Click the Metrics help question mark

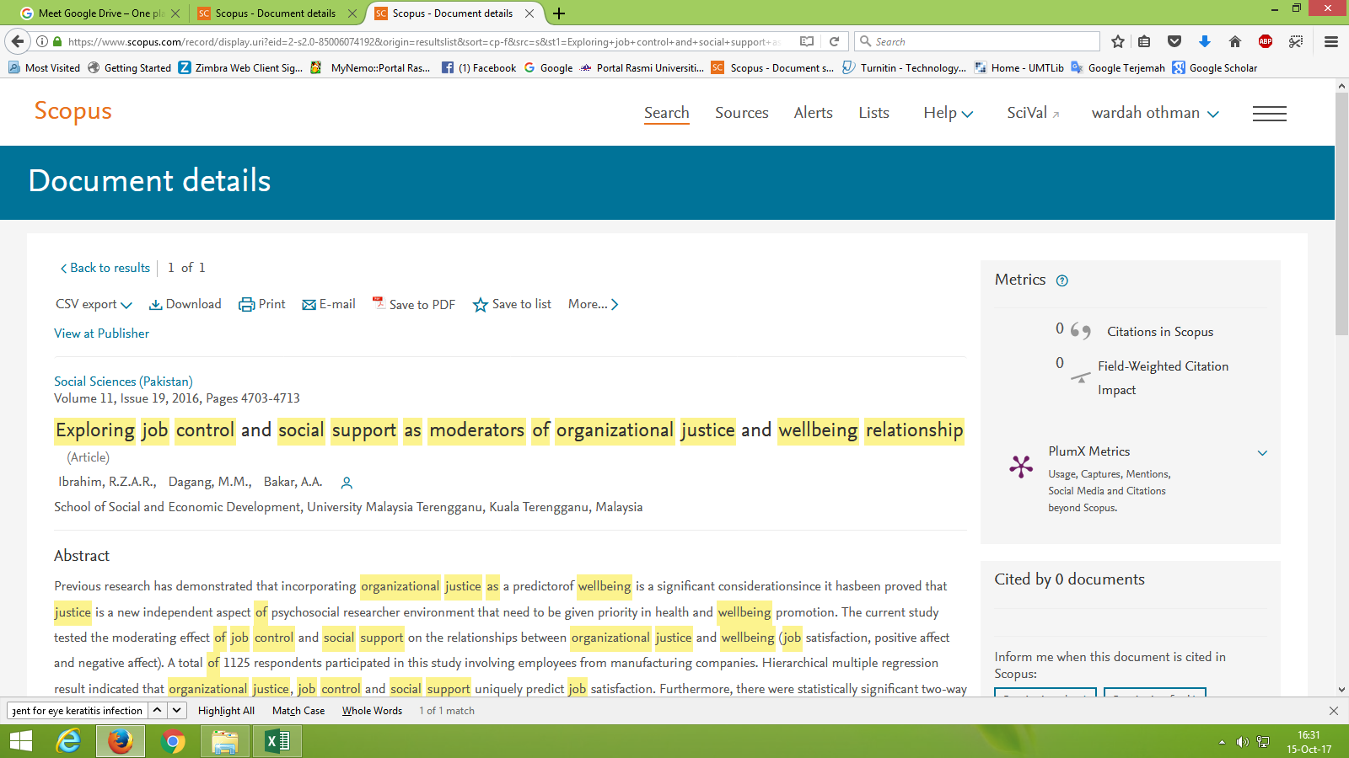click(1062, 281)
